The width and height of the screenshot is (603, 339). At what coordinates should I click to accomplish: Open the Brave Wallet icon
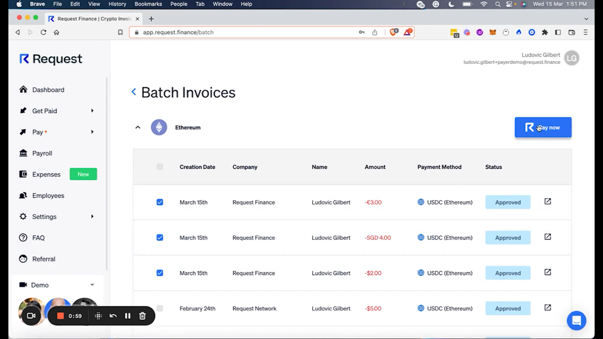(x=572, y=32)
